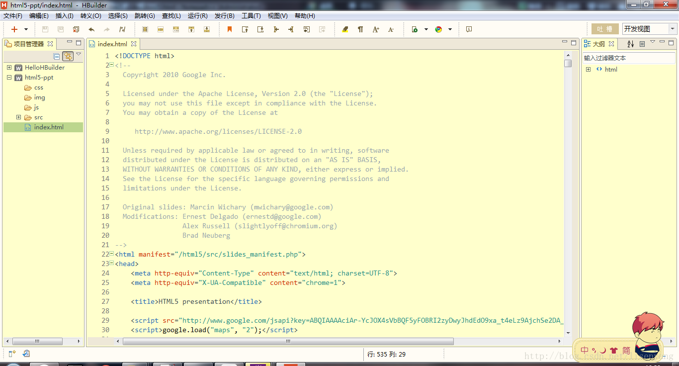Open the 编辑(E) menu
Viewport: 679px width, 366px height.
click(x=39, y=16)
